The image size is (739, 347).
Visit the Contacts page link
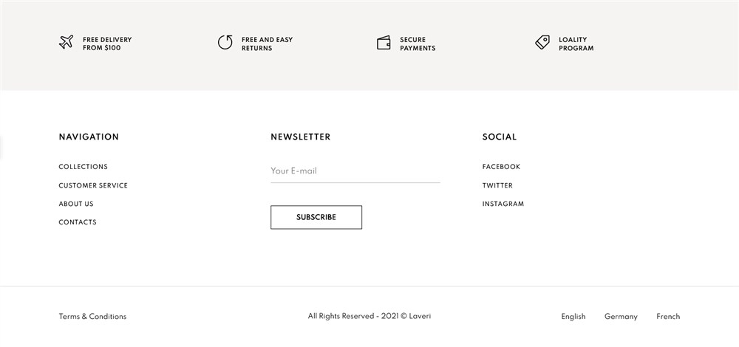(x=78, y=222)
